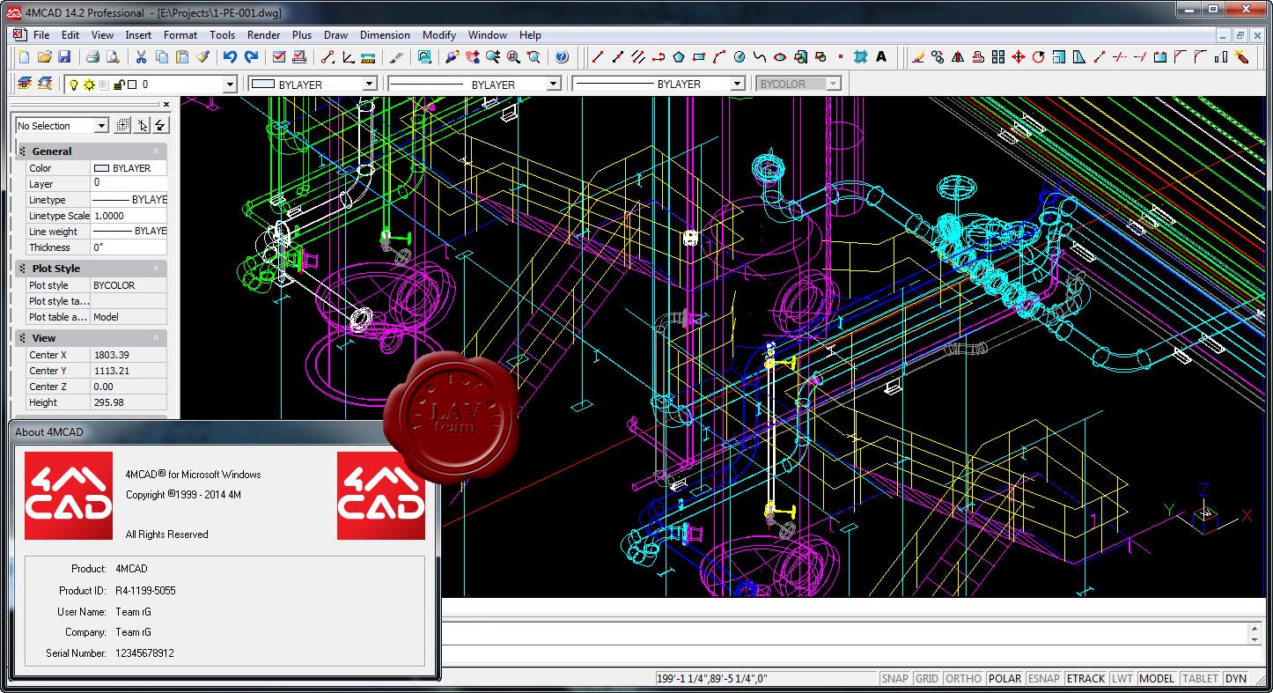This screenshot has width=1273, height=693.
Task: Collapse the General properties section
Action: 157,151
